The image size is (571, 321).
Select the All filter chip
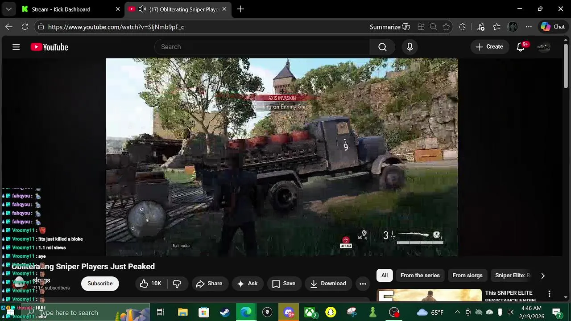click(x=385, y=276)
